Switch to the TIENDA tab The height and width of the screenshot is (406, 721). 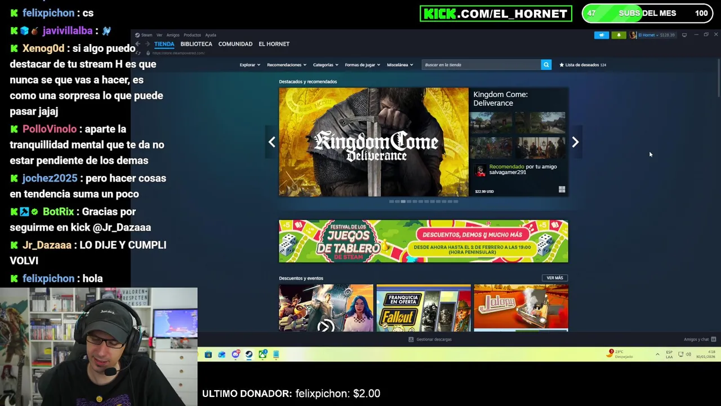click(x=164, y=44)
